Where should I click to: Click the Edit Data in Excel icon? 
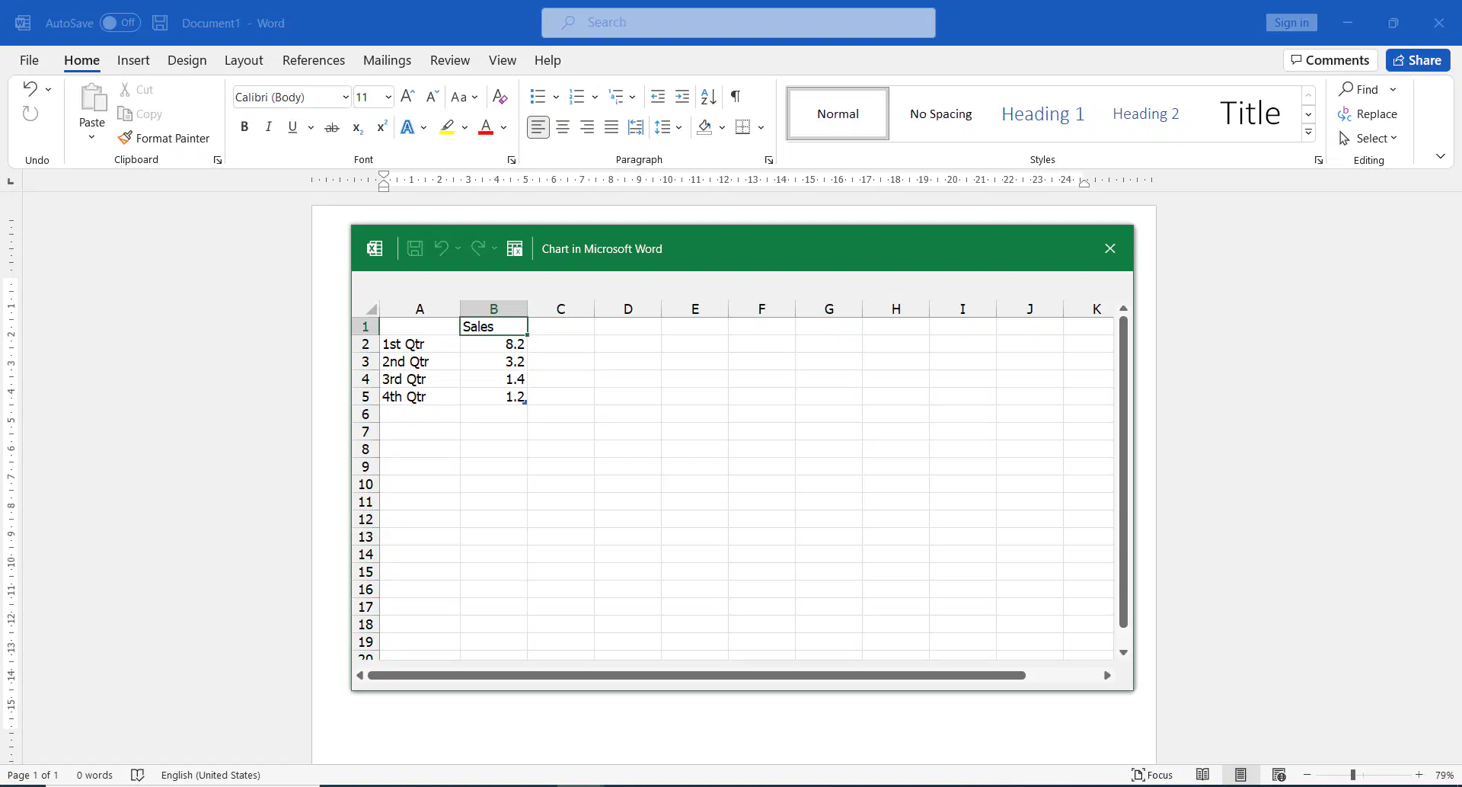pos(515,248)
